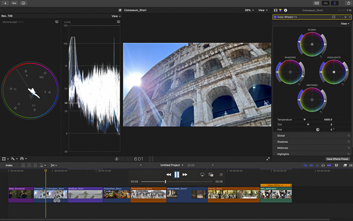Click the Share export icon
The height and width of the screenshot is (221, 353).
(x=349, y=3)
